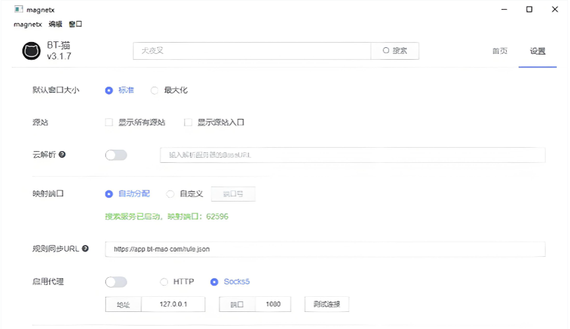Select the HTTP proxy radio
This screenshot has height=329, width=570.
tap(164, 282)
